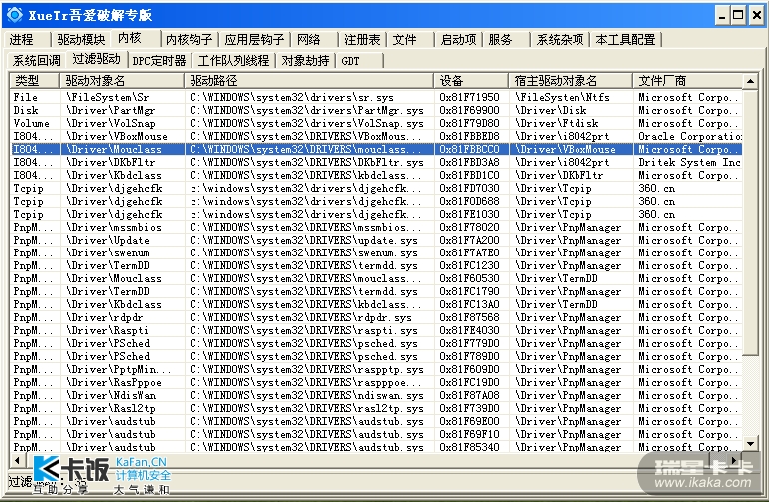Open the 内核钩子 tab
The width and height of the screenshot is (769, 502).
pos(189,39)
